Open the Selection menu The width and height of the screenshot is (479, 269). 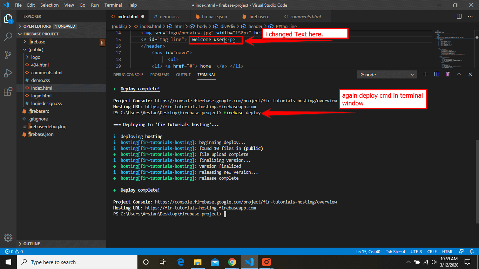49,5
